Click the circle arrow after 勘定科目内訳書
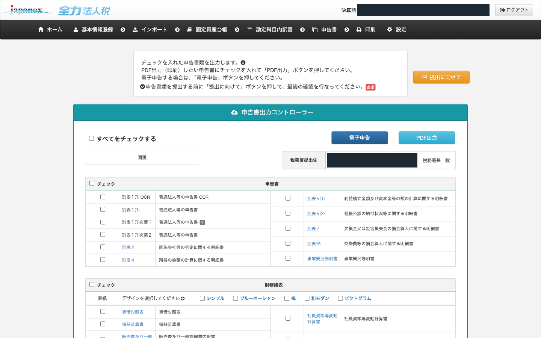 pos(302,30)
